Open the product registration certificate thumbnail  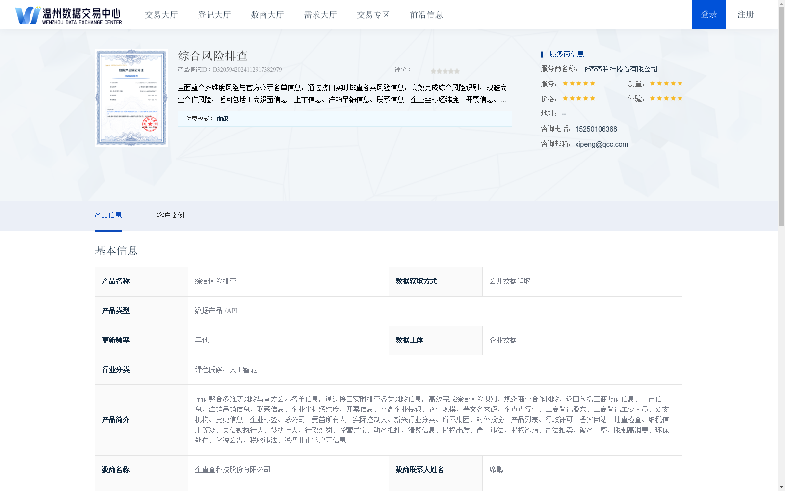131,98
